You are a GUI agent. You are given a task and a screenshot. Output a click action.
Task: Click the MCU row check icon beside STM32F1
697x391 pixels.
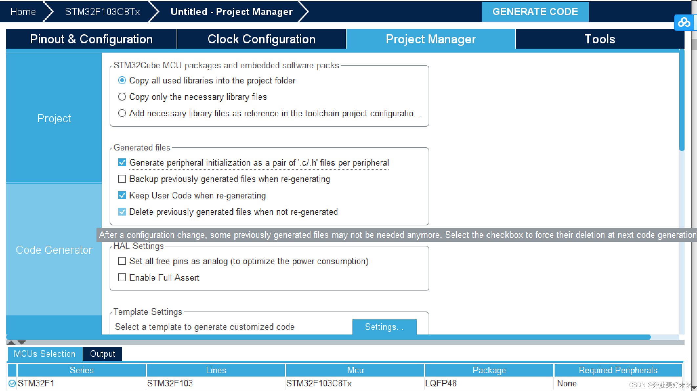click(12, 383)
